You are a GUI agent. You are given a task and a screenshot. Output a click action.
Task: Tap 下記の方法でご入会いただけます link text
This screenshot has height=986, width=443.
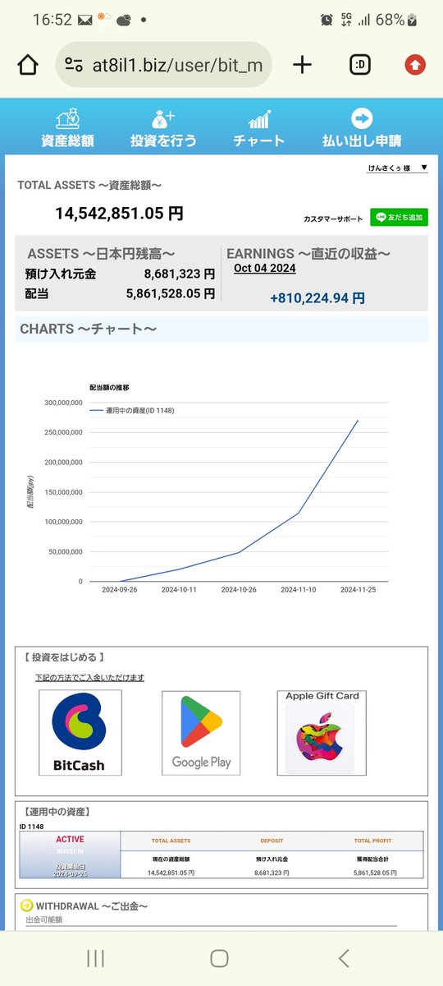click(x=89, y=678)
